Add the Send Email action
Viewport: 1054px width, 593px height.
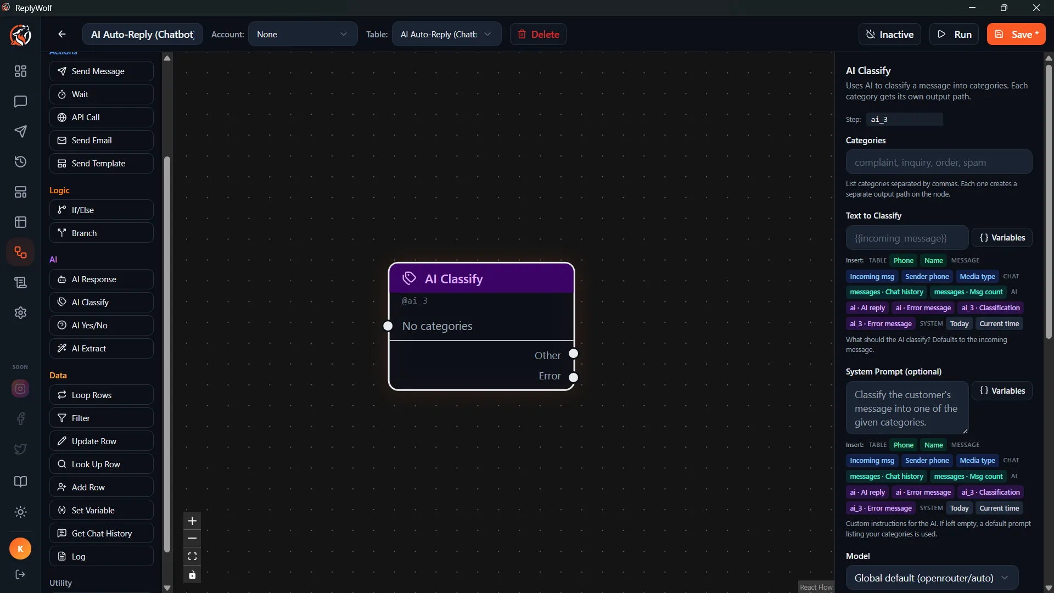click(101, 141)
